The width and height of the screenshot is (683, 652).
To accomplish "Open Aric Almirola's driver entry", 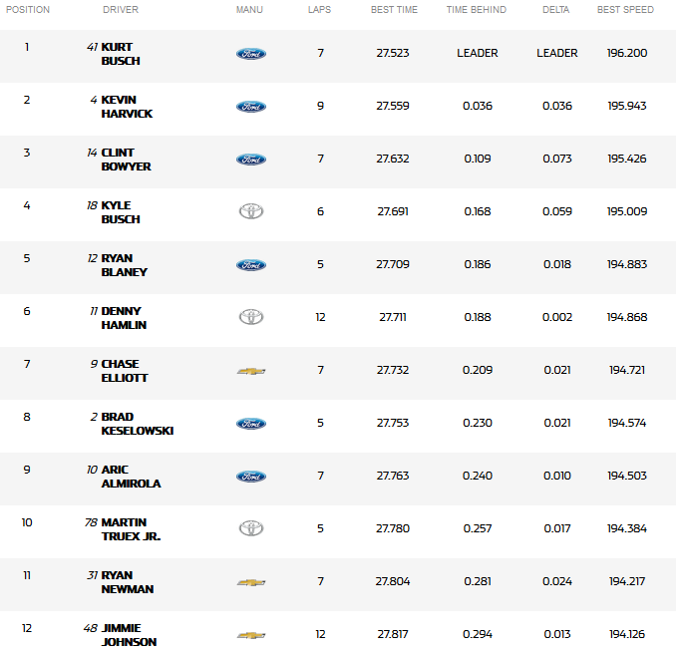I will 131,477.
